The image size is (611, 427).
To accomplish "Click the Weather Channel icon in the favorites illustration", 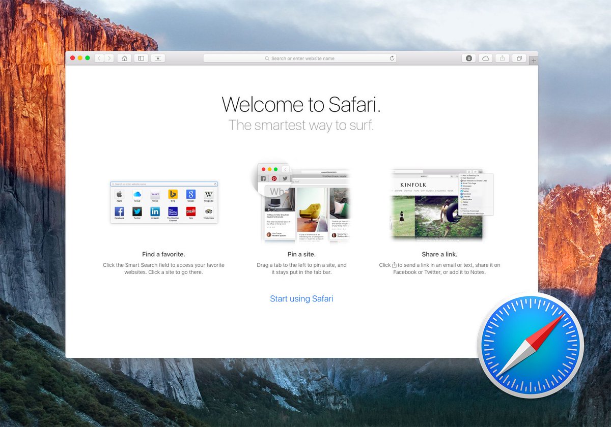I will (173, 211).
